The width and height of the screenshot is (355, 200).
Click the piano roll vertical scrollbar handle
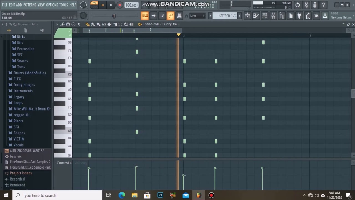click(x=353, y=94)
